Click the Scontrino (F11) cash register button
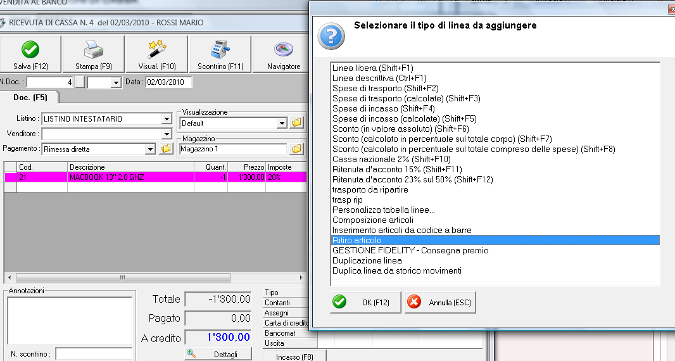 (x=220, y=54)
